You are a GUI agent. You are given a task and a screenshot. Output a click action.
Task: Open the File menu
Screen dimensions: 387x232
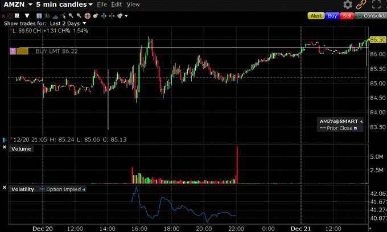pos(102,5)
